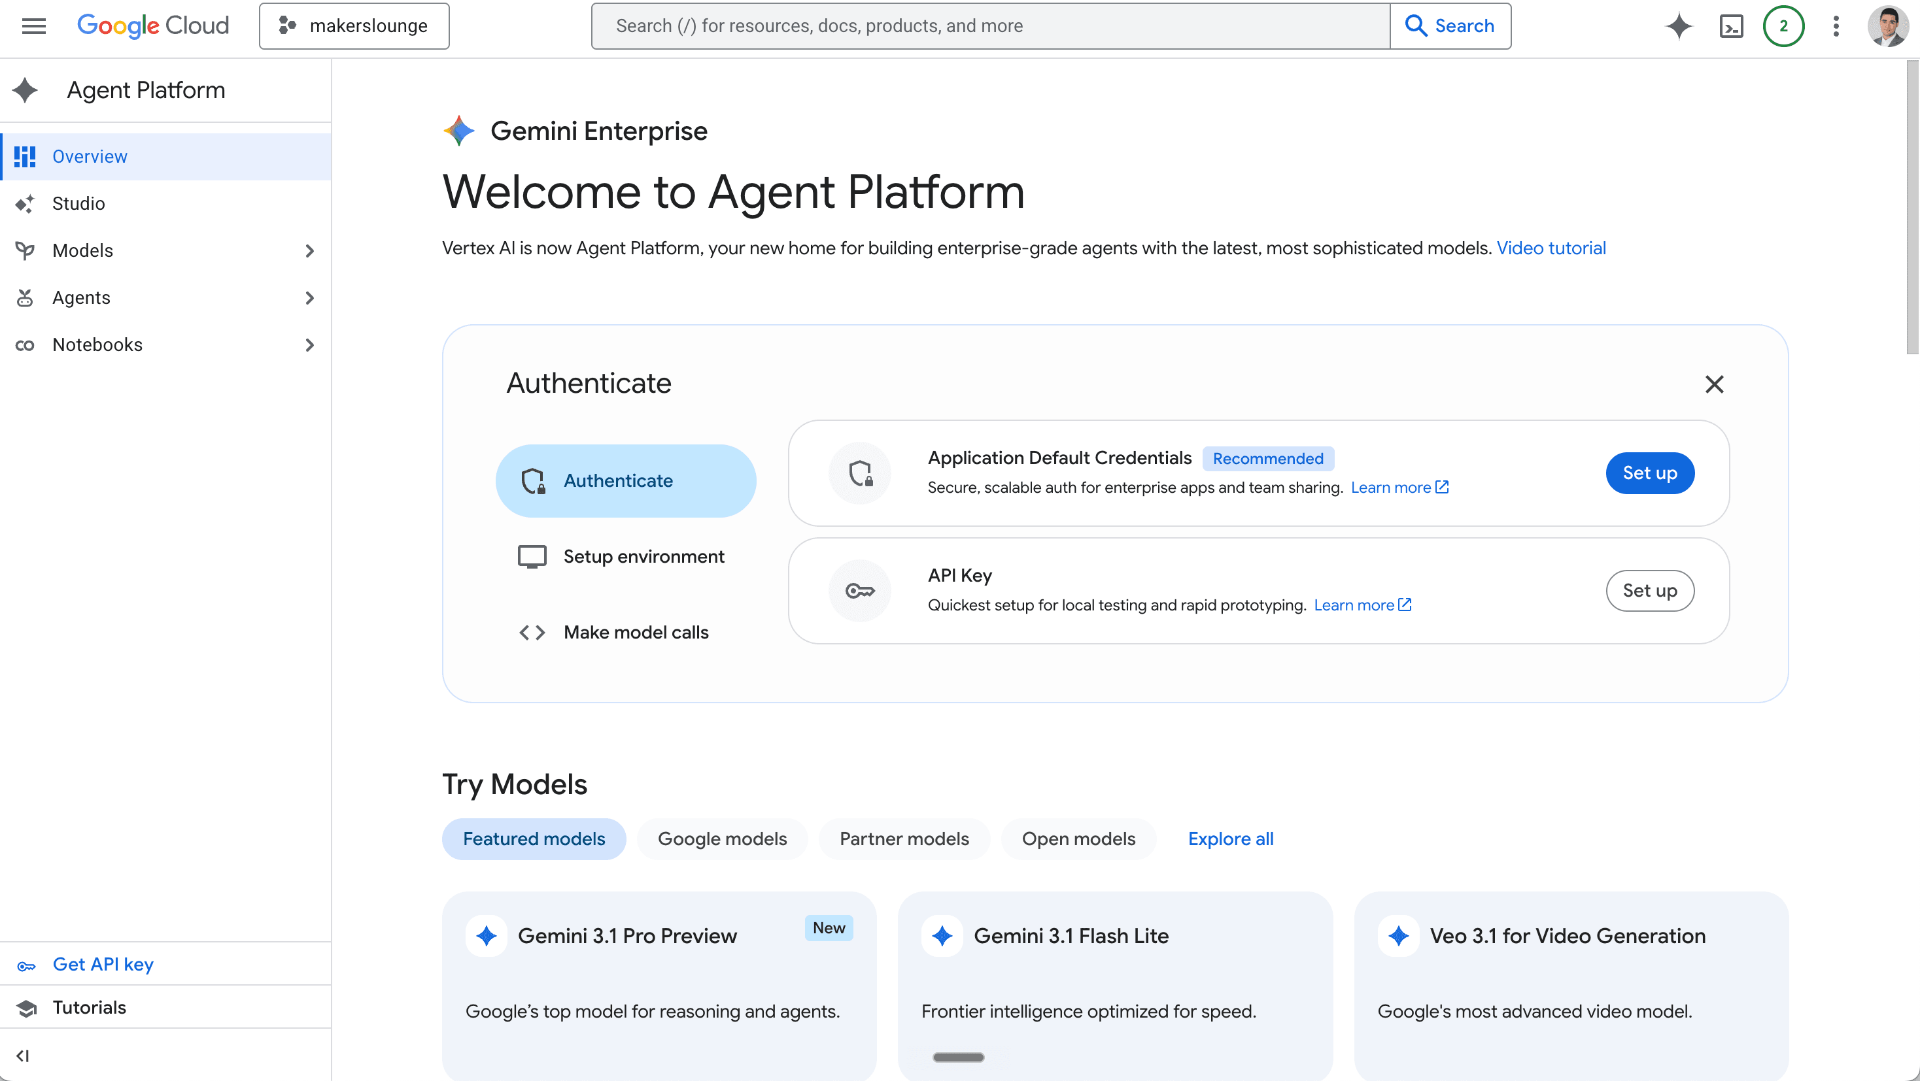The width and height of the screenshot is (1920, 1081).
Task: Open Tutorials in the sidebar
Action: (x=165, y=1008)
